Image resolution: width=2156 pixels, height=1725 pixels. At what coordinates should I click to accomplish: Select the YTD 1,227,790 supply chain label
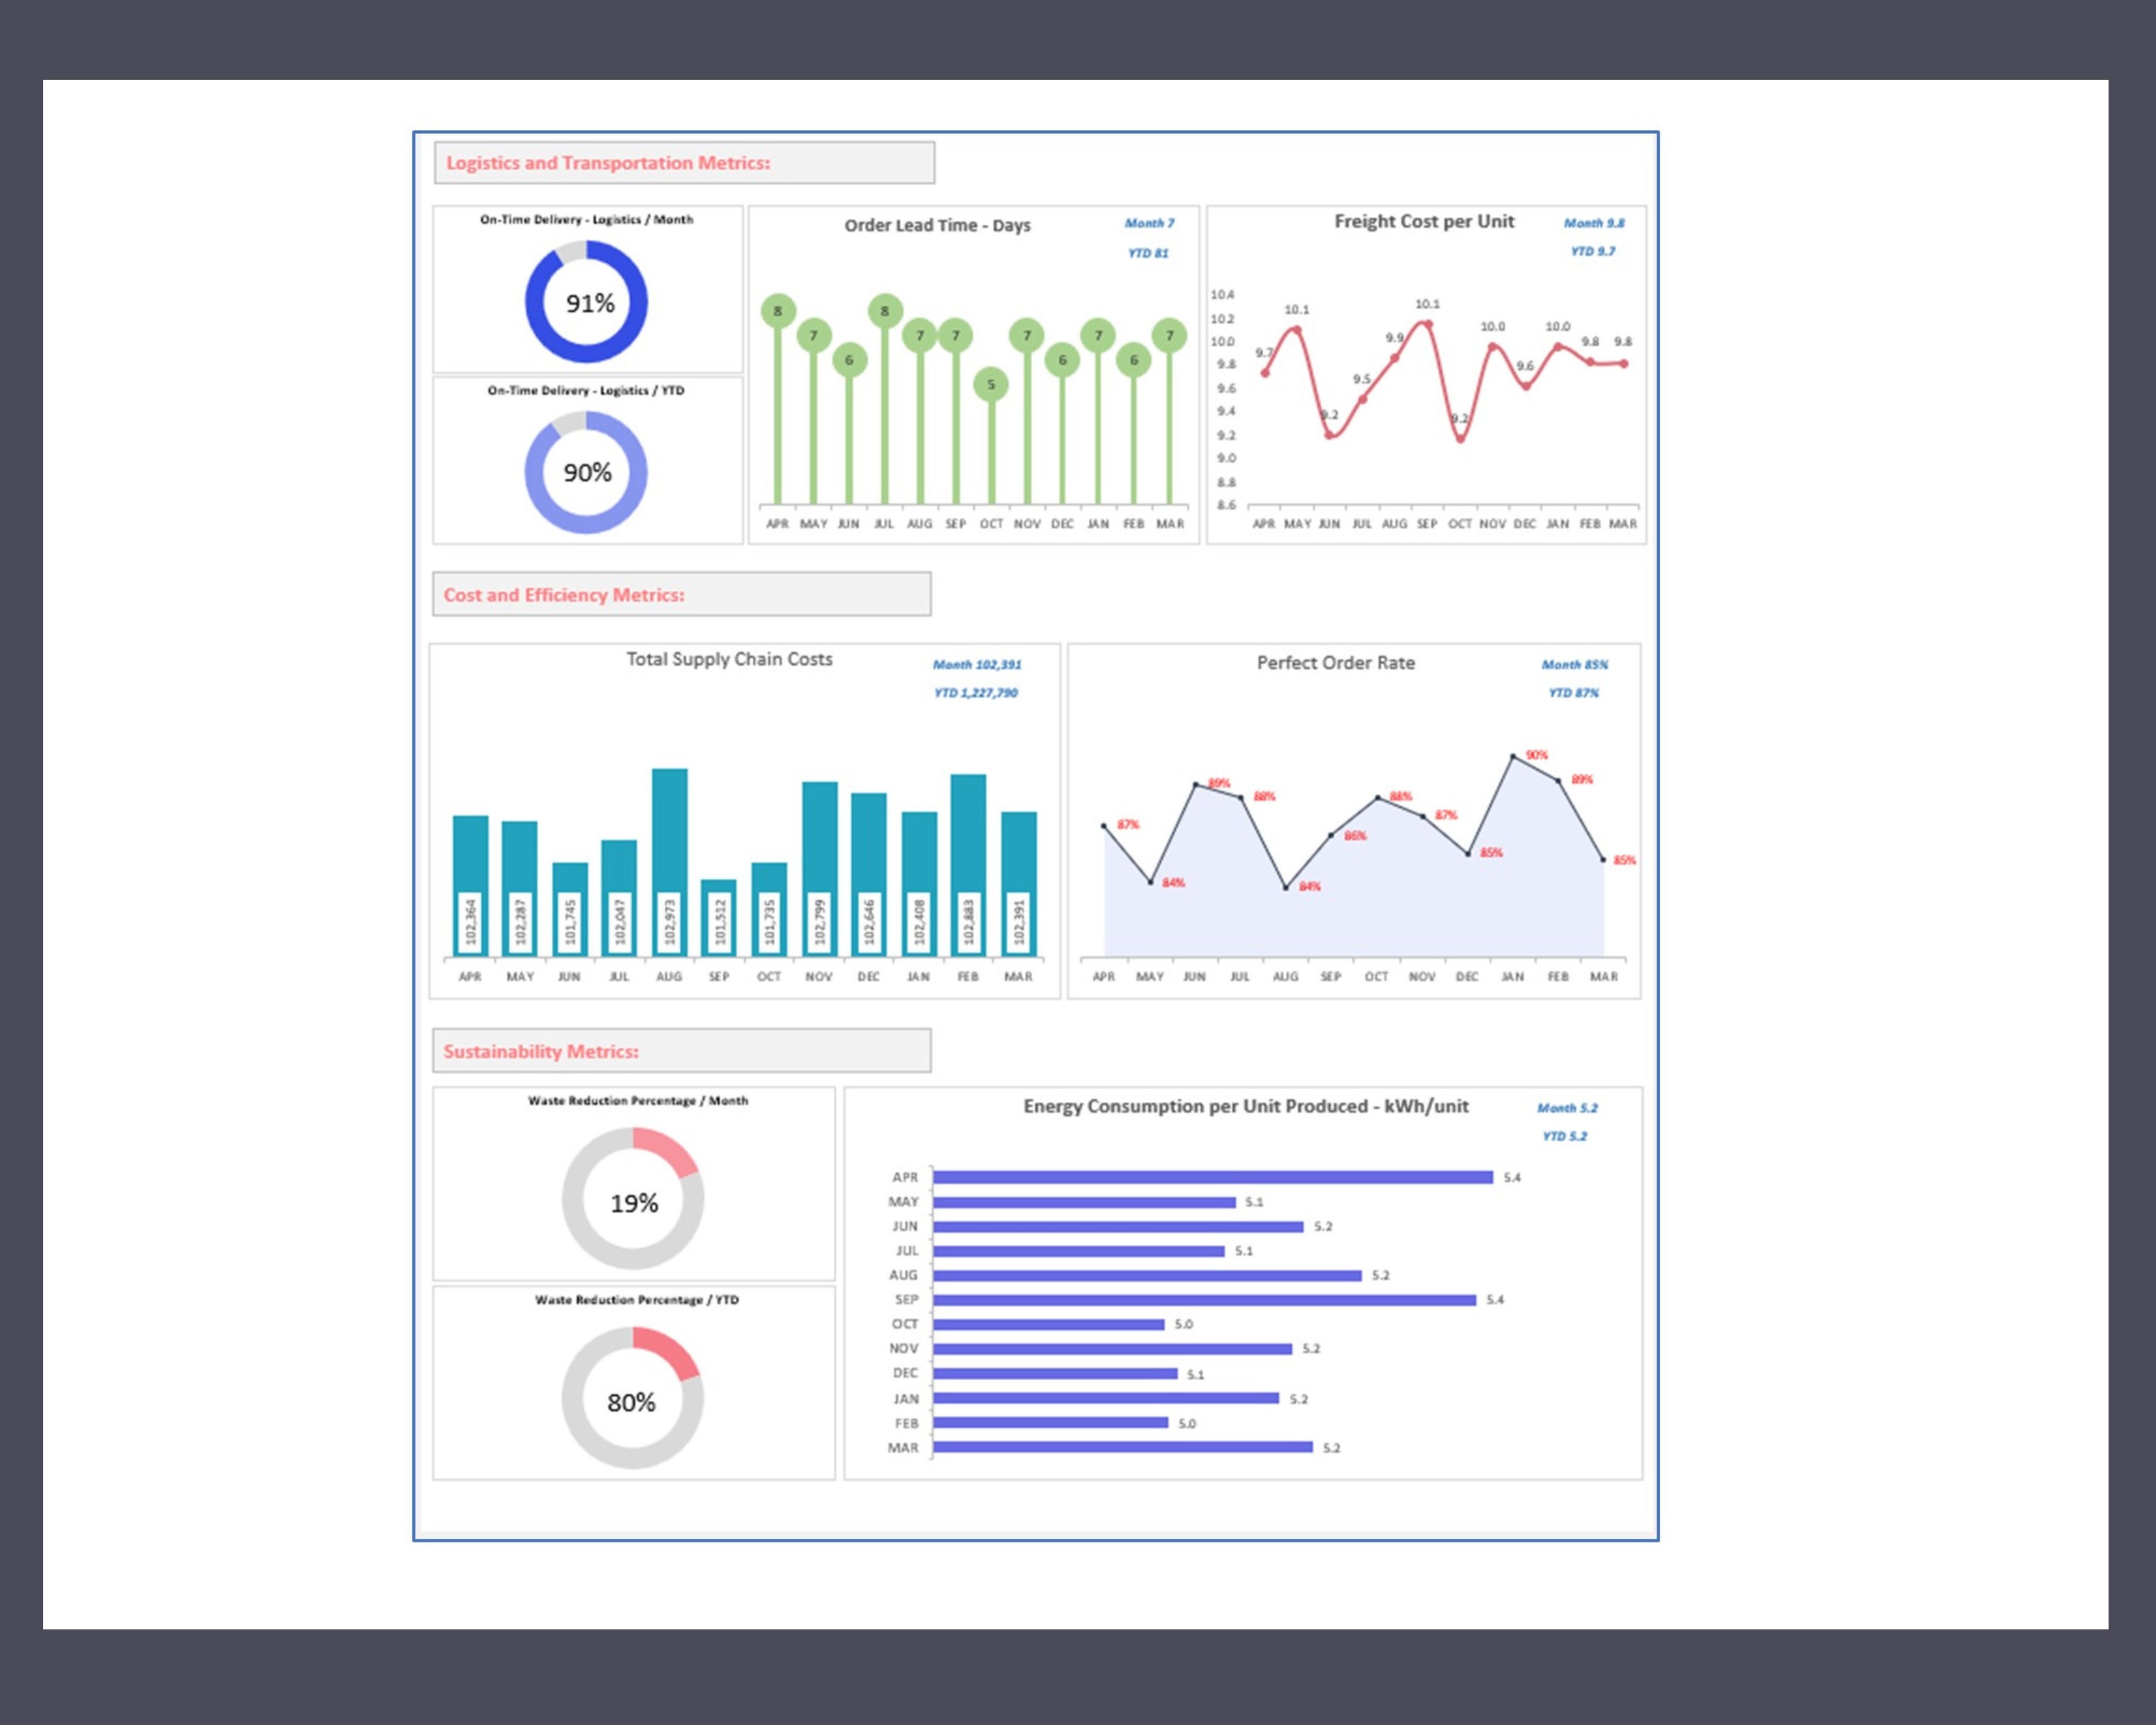[976, 692]
